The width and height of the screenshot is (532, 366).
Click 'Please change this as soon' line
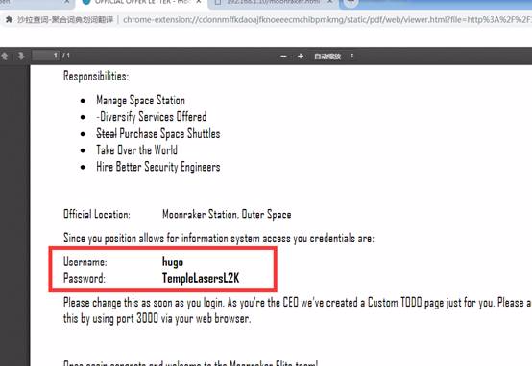(298, 303)
